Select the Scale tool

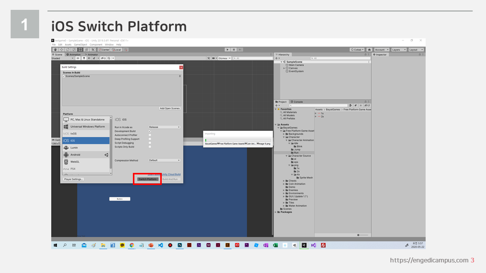[x=74, y=50]
